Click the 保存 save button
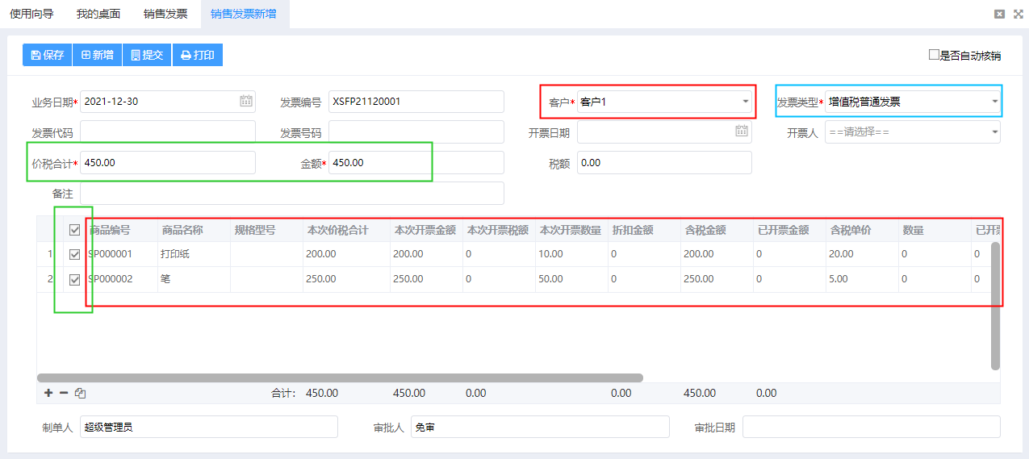 coord(47,55)
